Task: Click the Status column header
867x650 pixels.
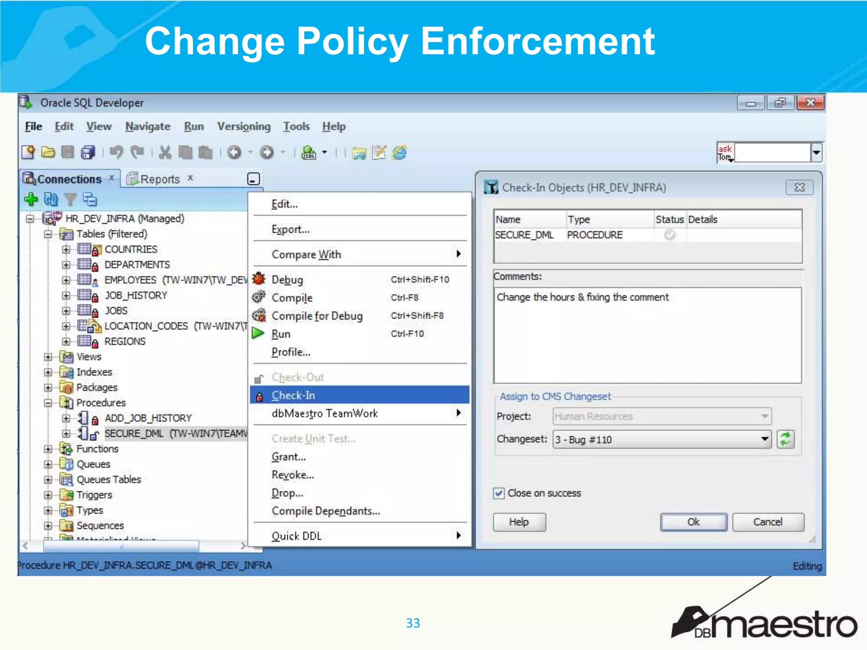Action: tap(670, 220)
